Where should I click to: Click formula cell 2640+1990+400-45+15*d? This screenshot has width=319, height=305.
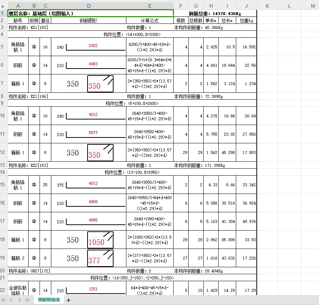pyautogui.click(x=150, y=221)
